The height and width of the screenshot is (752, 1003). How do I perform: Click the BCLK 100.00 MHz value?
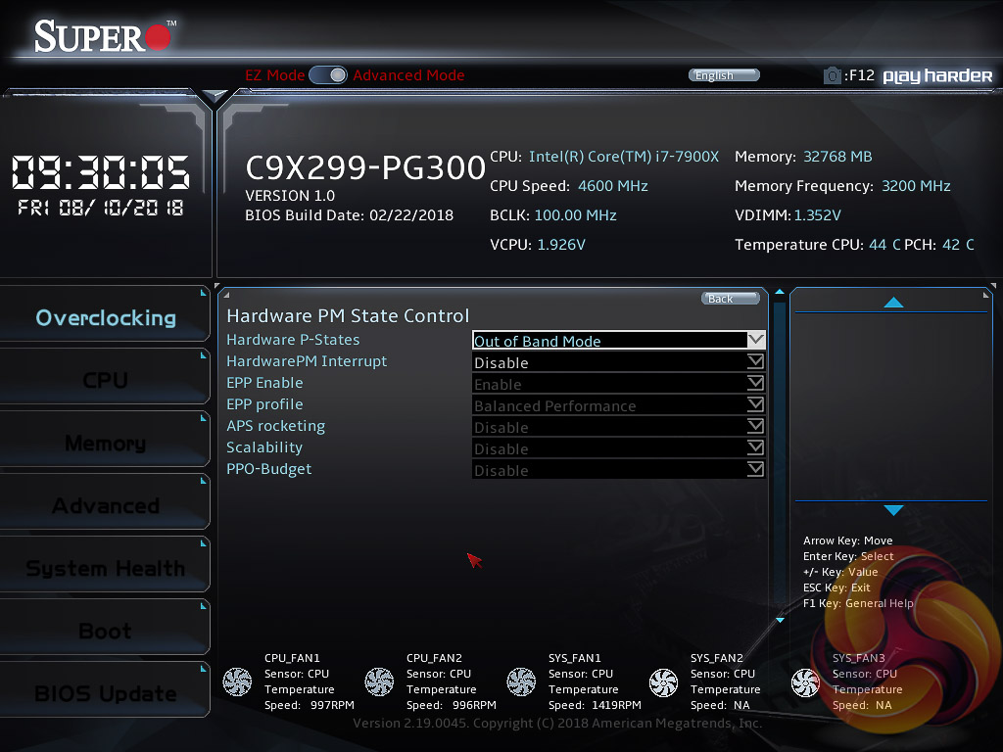(575, 215)
